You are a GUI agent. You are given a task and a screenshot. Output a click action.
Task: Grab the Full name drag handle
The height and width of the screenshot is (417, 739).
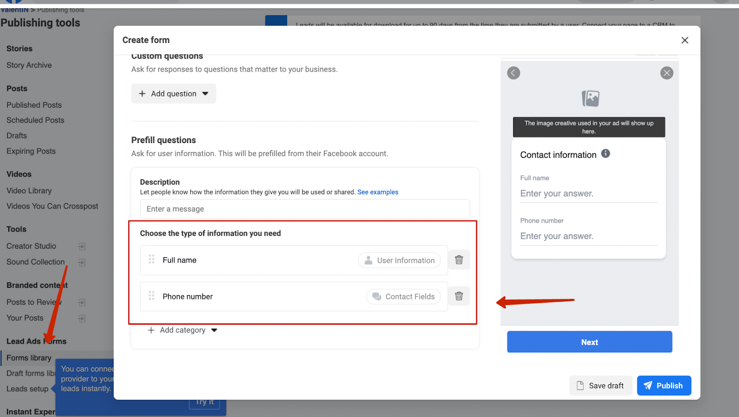(151, 260)
